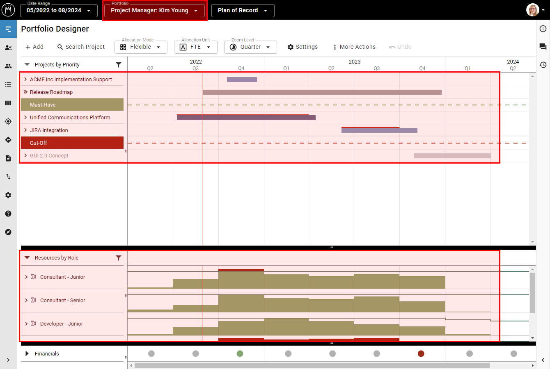Click the filter icon beside Resources by Role

[x=119, y=258]
